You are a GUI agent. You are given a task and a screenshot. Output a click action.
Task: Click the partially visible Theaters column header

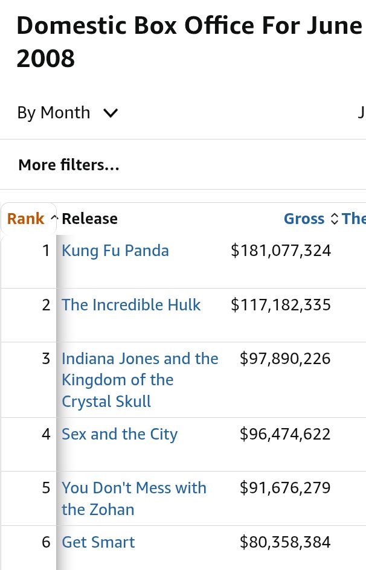point(354,219)
